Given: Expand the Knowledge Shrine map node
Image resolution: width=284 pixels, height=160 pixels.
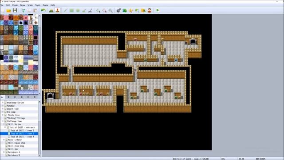Looking at the screenshot, I should 3,103.
